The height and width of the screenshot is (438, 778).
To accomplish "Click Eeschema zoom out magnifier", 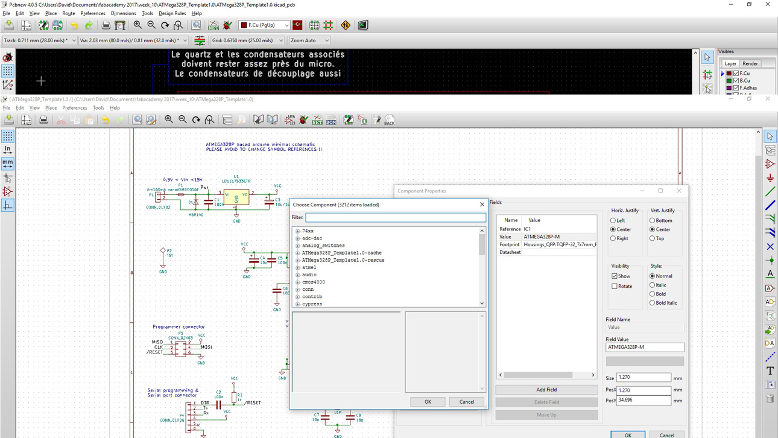I will [182, 120].
